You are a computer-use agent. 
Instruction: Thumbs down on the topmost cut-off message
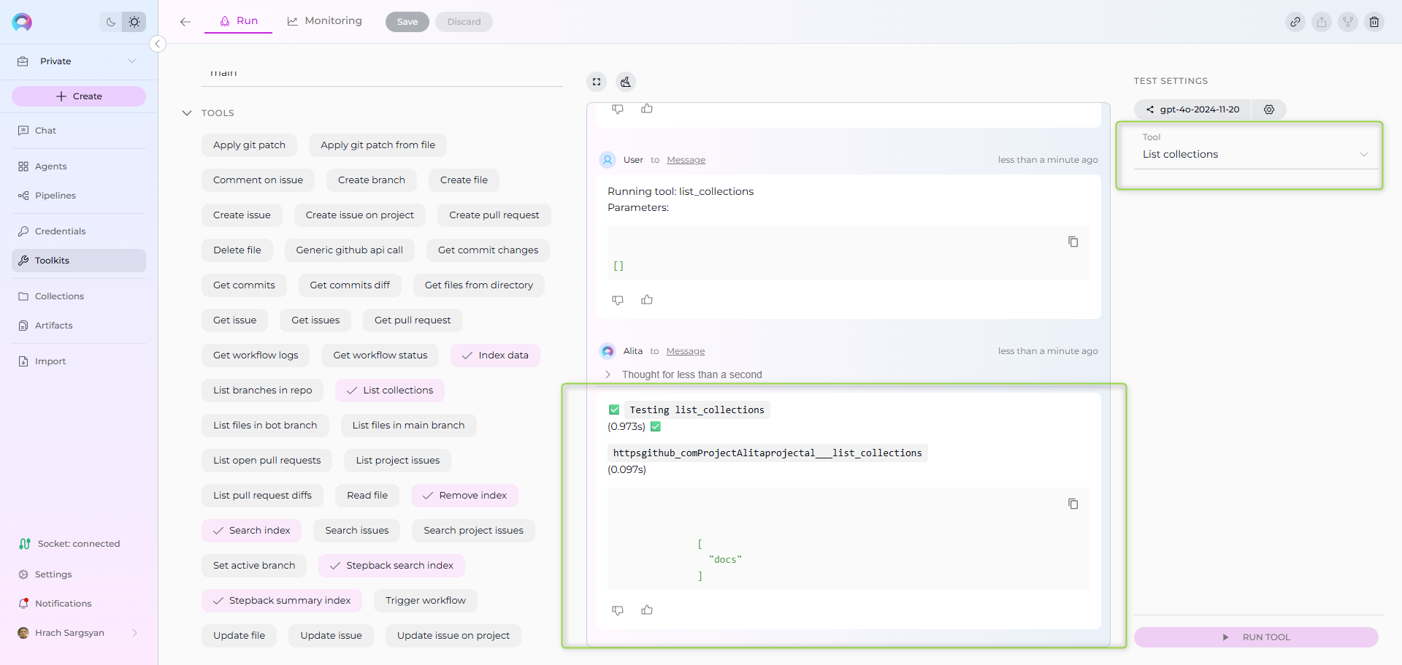[x=618, y=109]
